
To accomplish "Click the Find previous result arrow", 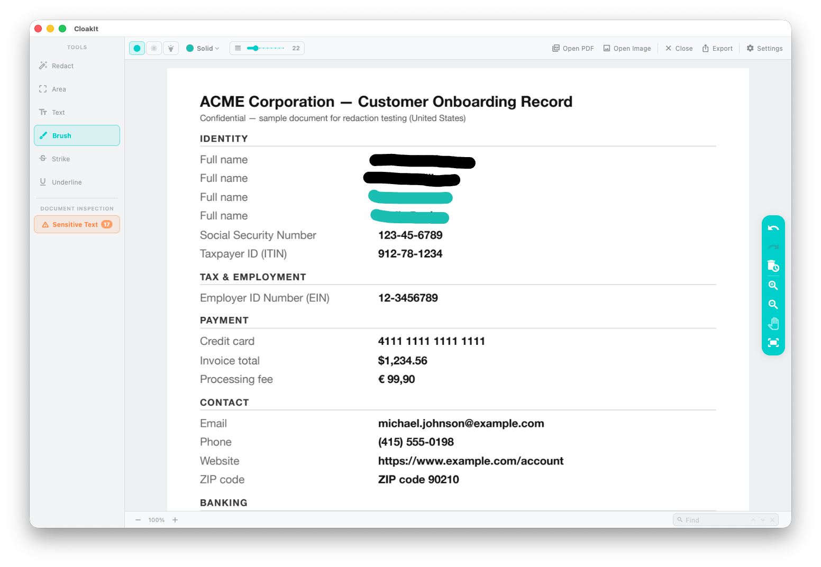I will (x=753, y=520).
